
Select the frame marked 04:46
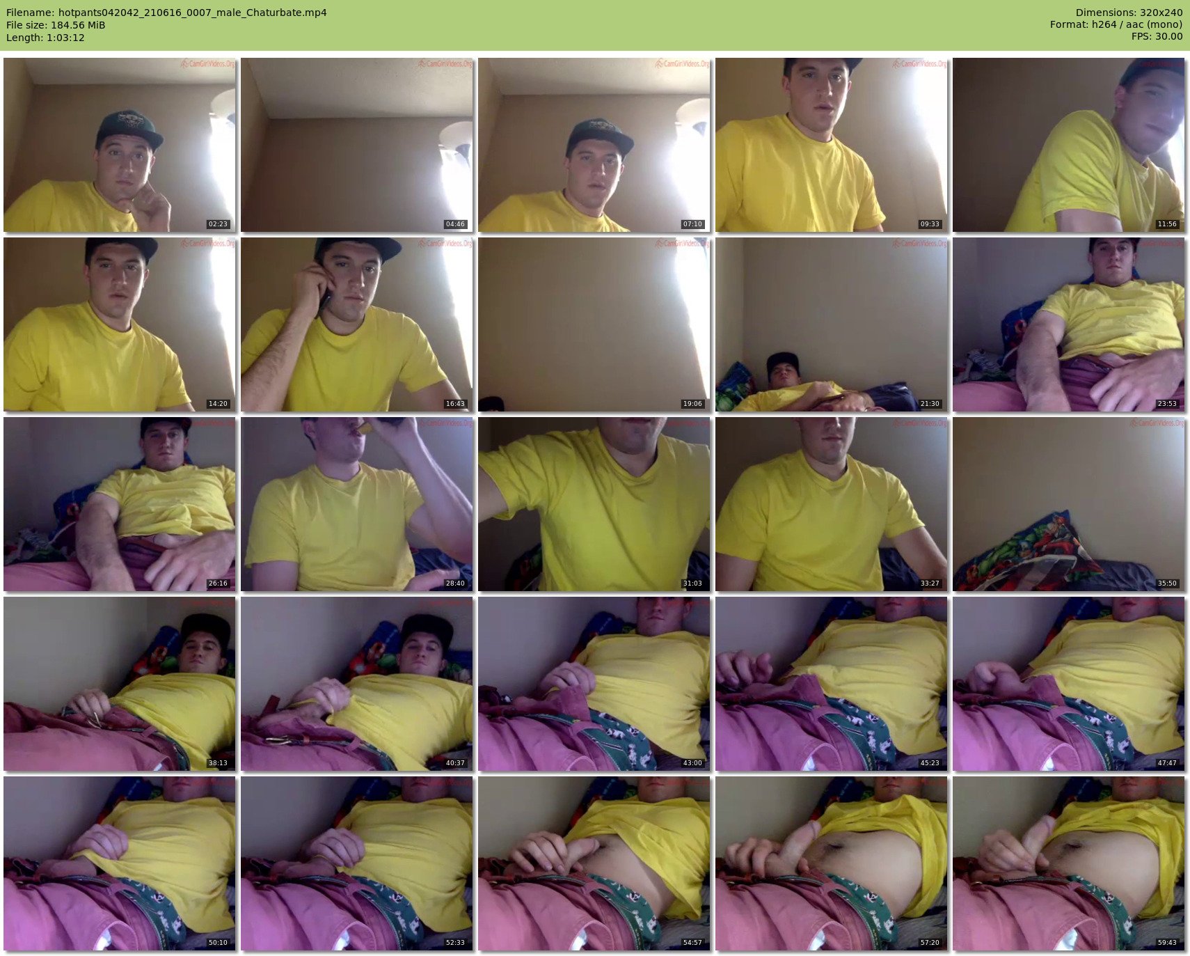356,145
